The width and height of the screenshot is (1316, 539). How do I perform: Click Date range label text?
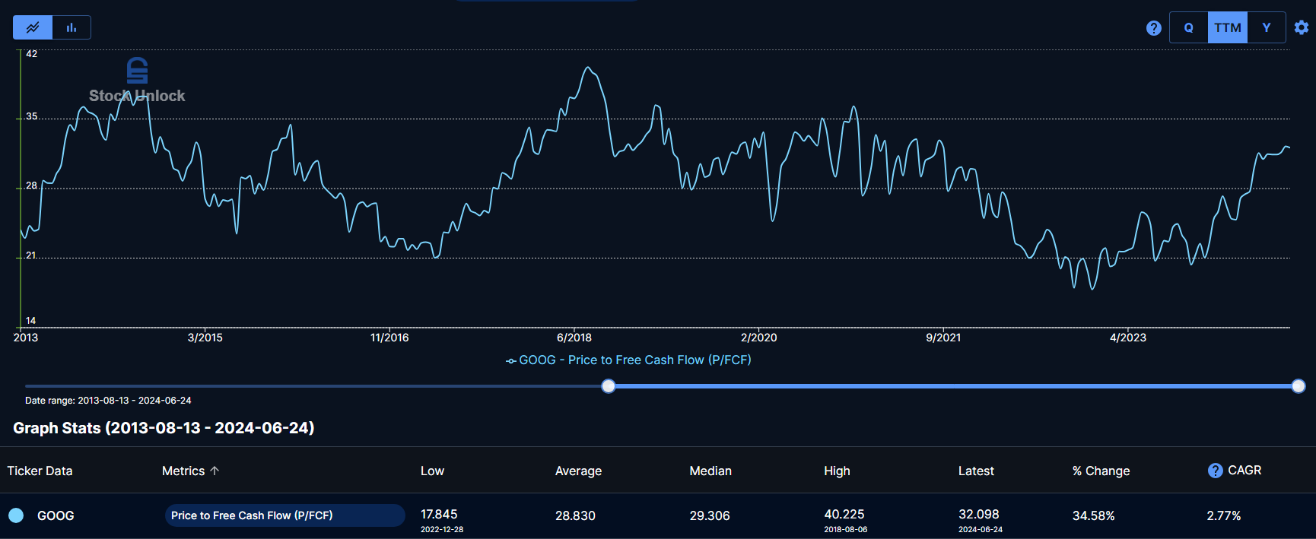(x=108, y=400)
